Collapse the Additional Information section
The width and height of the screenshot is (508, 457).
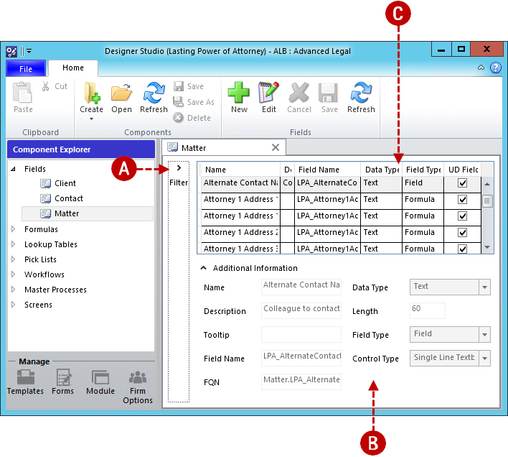click(203, 268)
